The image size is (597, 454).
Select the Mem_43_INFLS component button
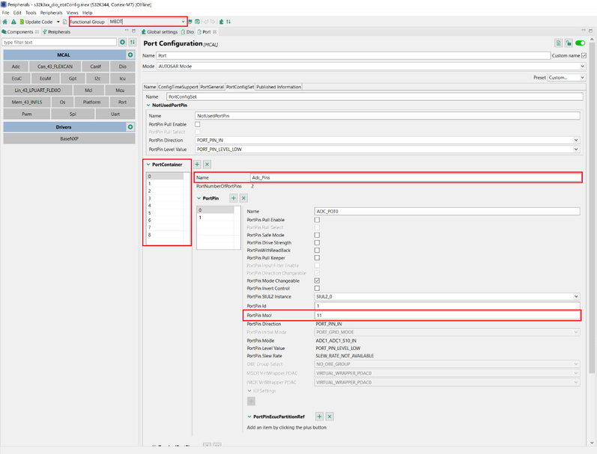(x=27, y=102)
